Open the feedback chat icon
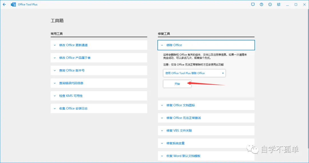Viewport: 309px width, 163px height. click(x=253, y=4)
